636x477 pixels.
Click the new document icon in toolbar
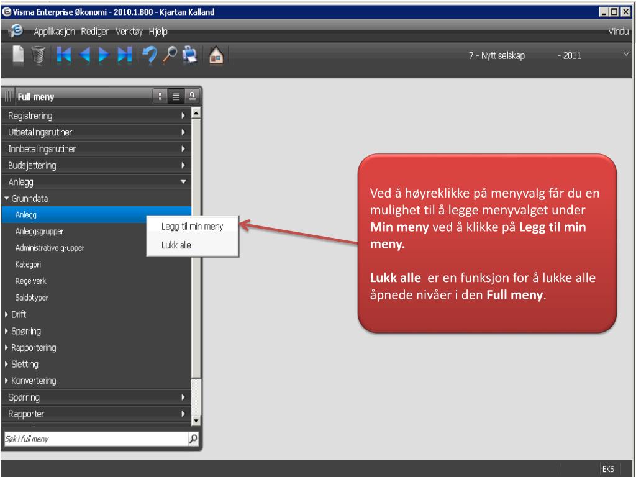tap(18, 55)
